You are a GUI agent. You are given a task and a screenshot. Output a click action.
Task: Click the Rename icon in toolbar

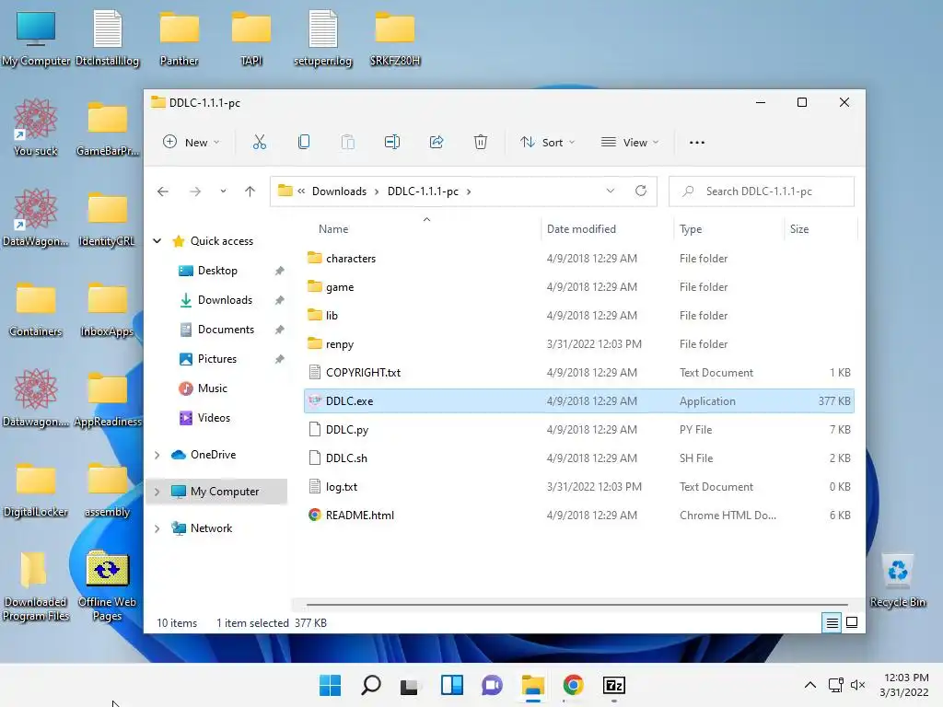coord(392,143)
